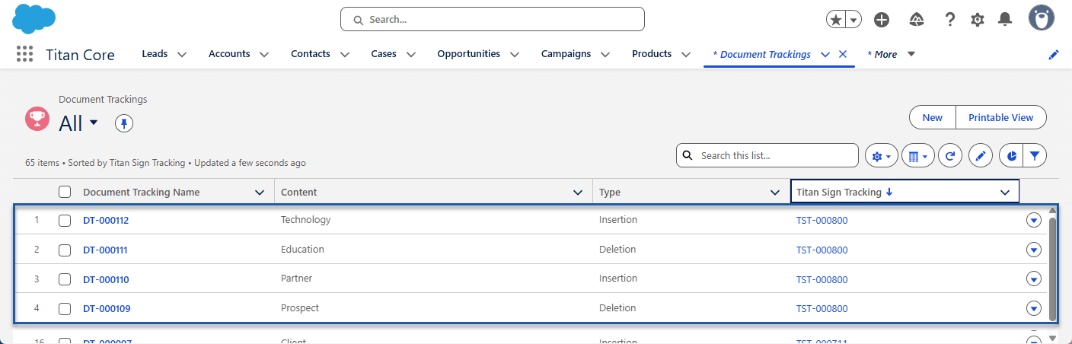The image size is (1072, 344).
Task: Click the Document Trackings trophy icon
Action: [37, 118]
